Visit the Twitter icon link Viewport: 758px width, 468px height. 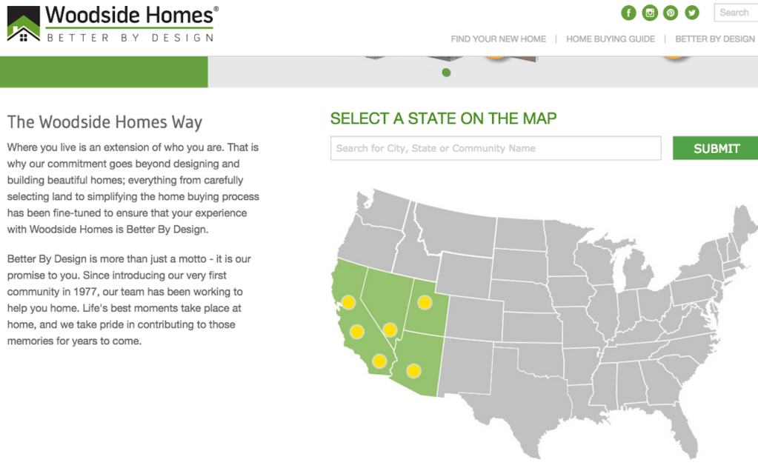click(x=692, y=13)
